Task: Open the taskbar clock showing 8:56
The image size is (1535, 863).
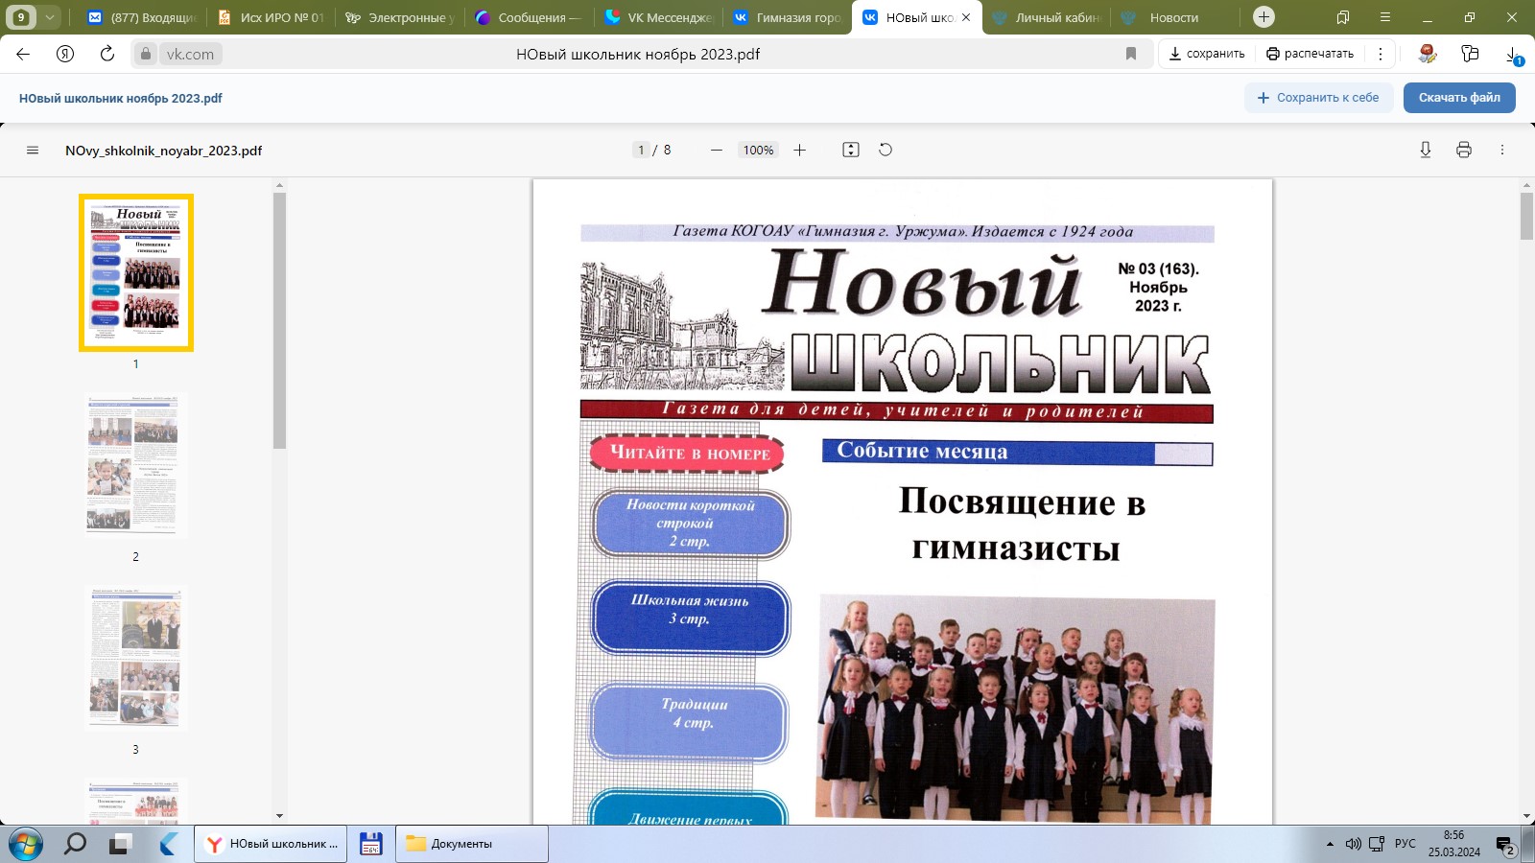Action: [x=1453, y=844]
